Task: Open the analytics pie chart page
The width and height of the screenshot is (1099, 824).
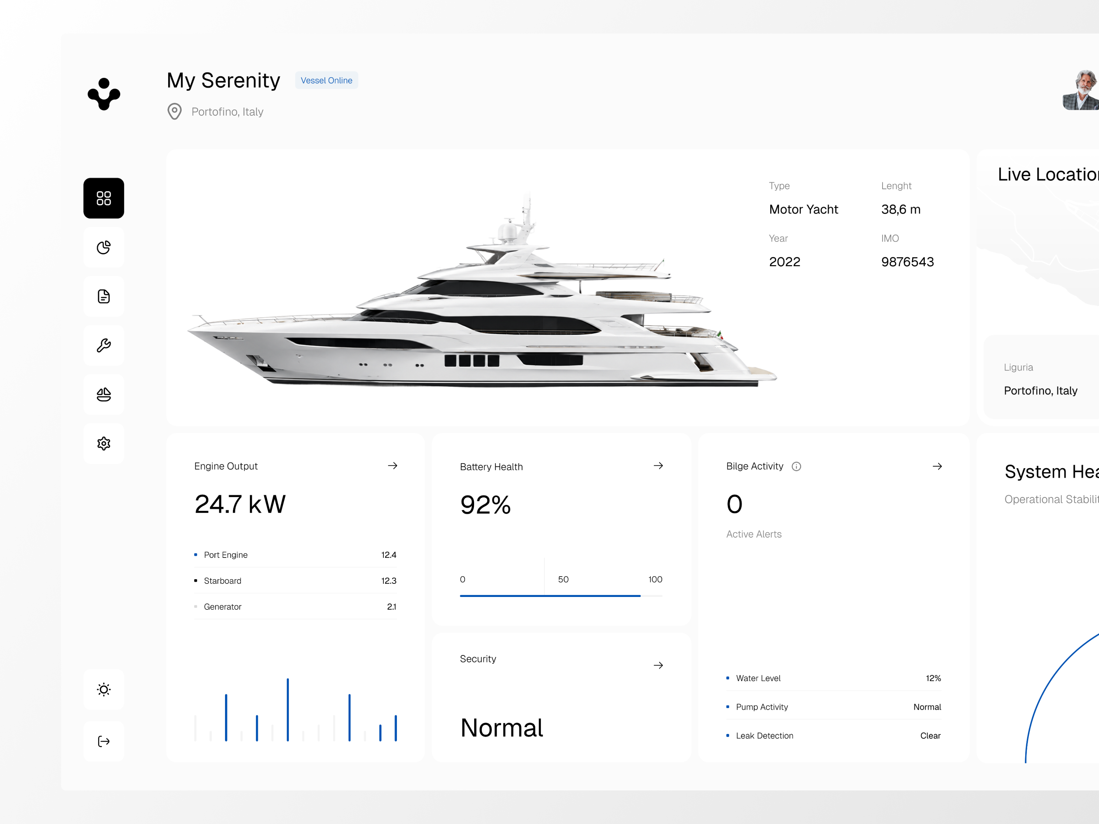Action: click(x=103, y=247)
